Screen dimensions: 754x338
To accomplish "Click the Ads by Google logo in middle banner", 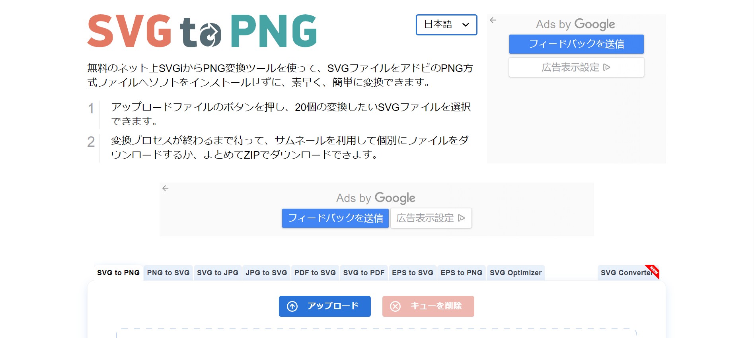I will [376, 198].
